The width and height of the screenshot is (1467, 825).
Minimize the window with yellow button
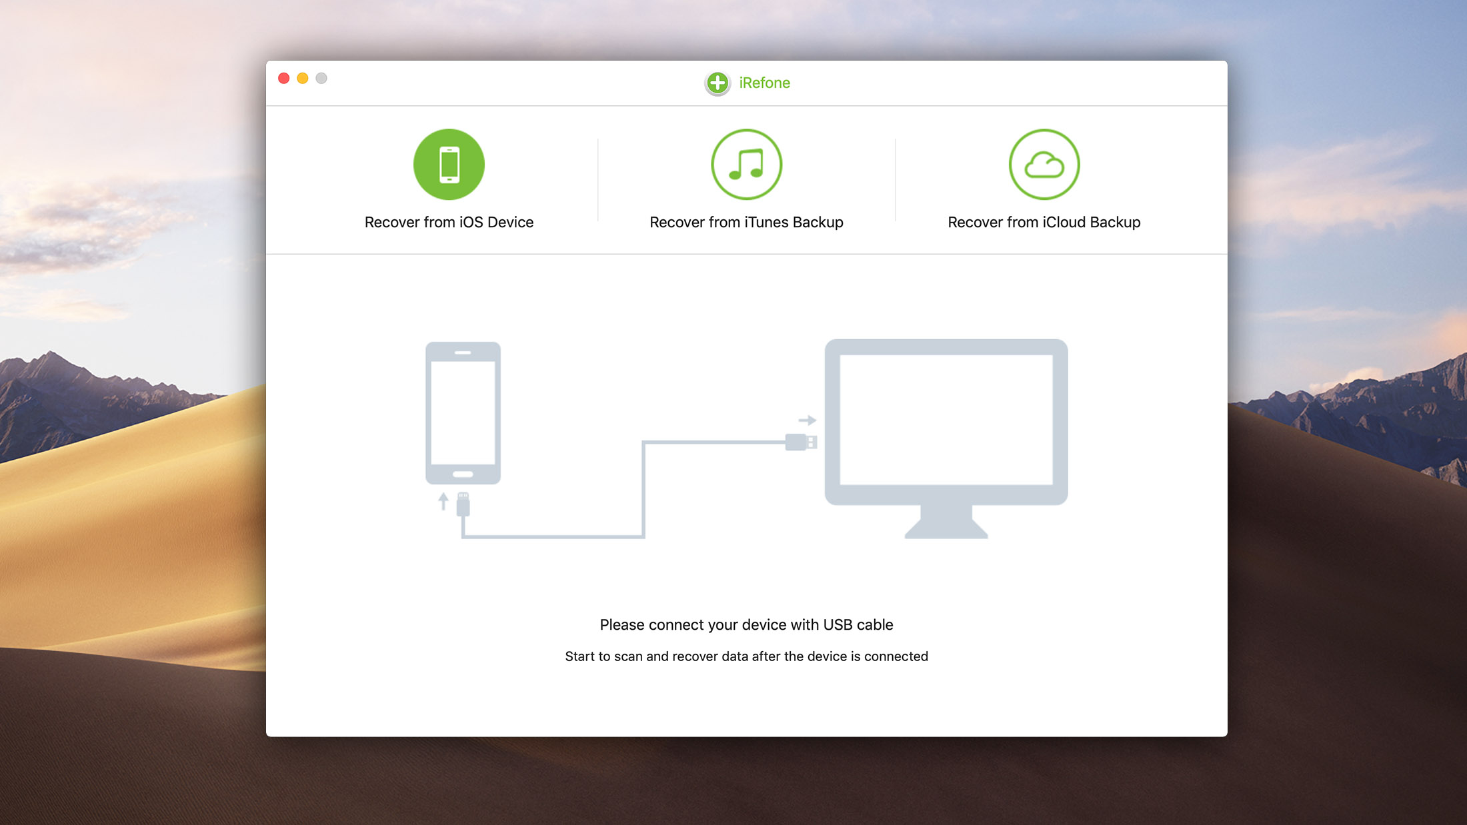click(x=302, y=78)
